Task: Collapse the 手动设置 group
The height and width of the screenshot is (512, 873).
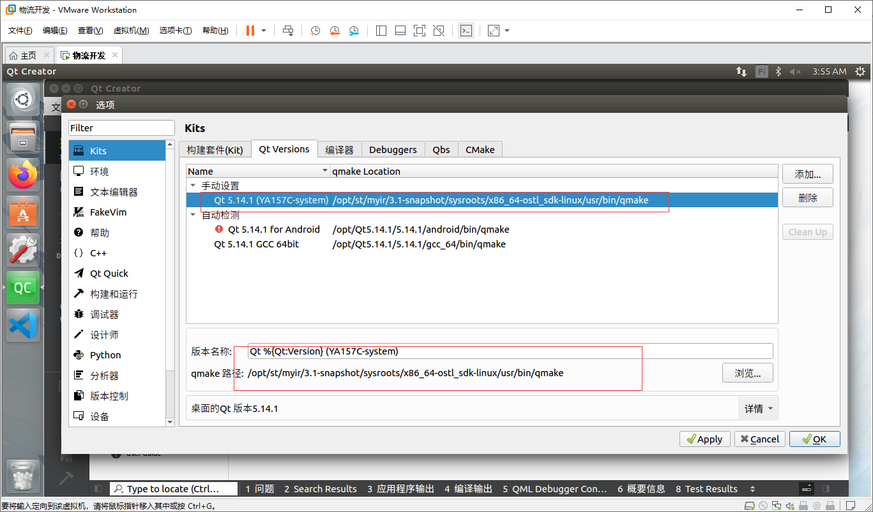Action: [x=194, y=186]
